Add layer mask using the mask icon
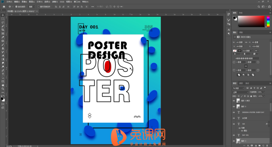The image size is (272, 147). point(252,146)
